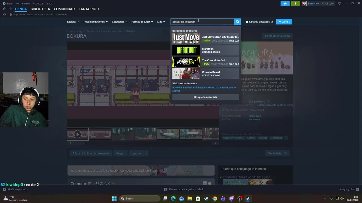This screenshot has height=203, width=362.
Task: Switch to the TIENDA tab
Action: point(21,9)
